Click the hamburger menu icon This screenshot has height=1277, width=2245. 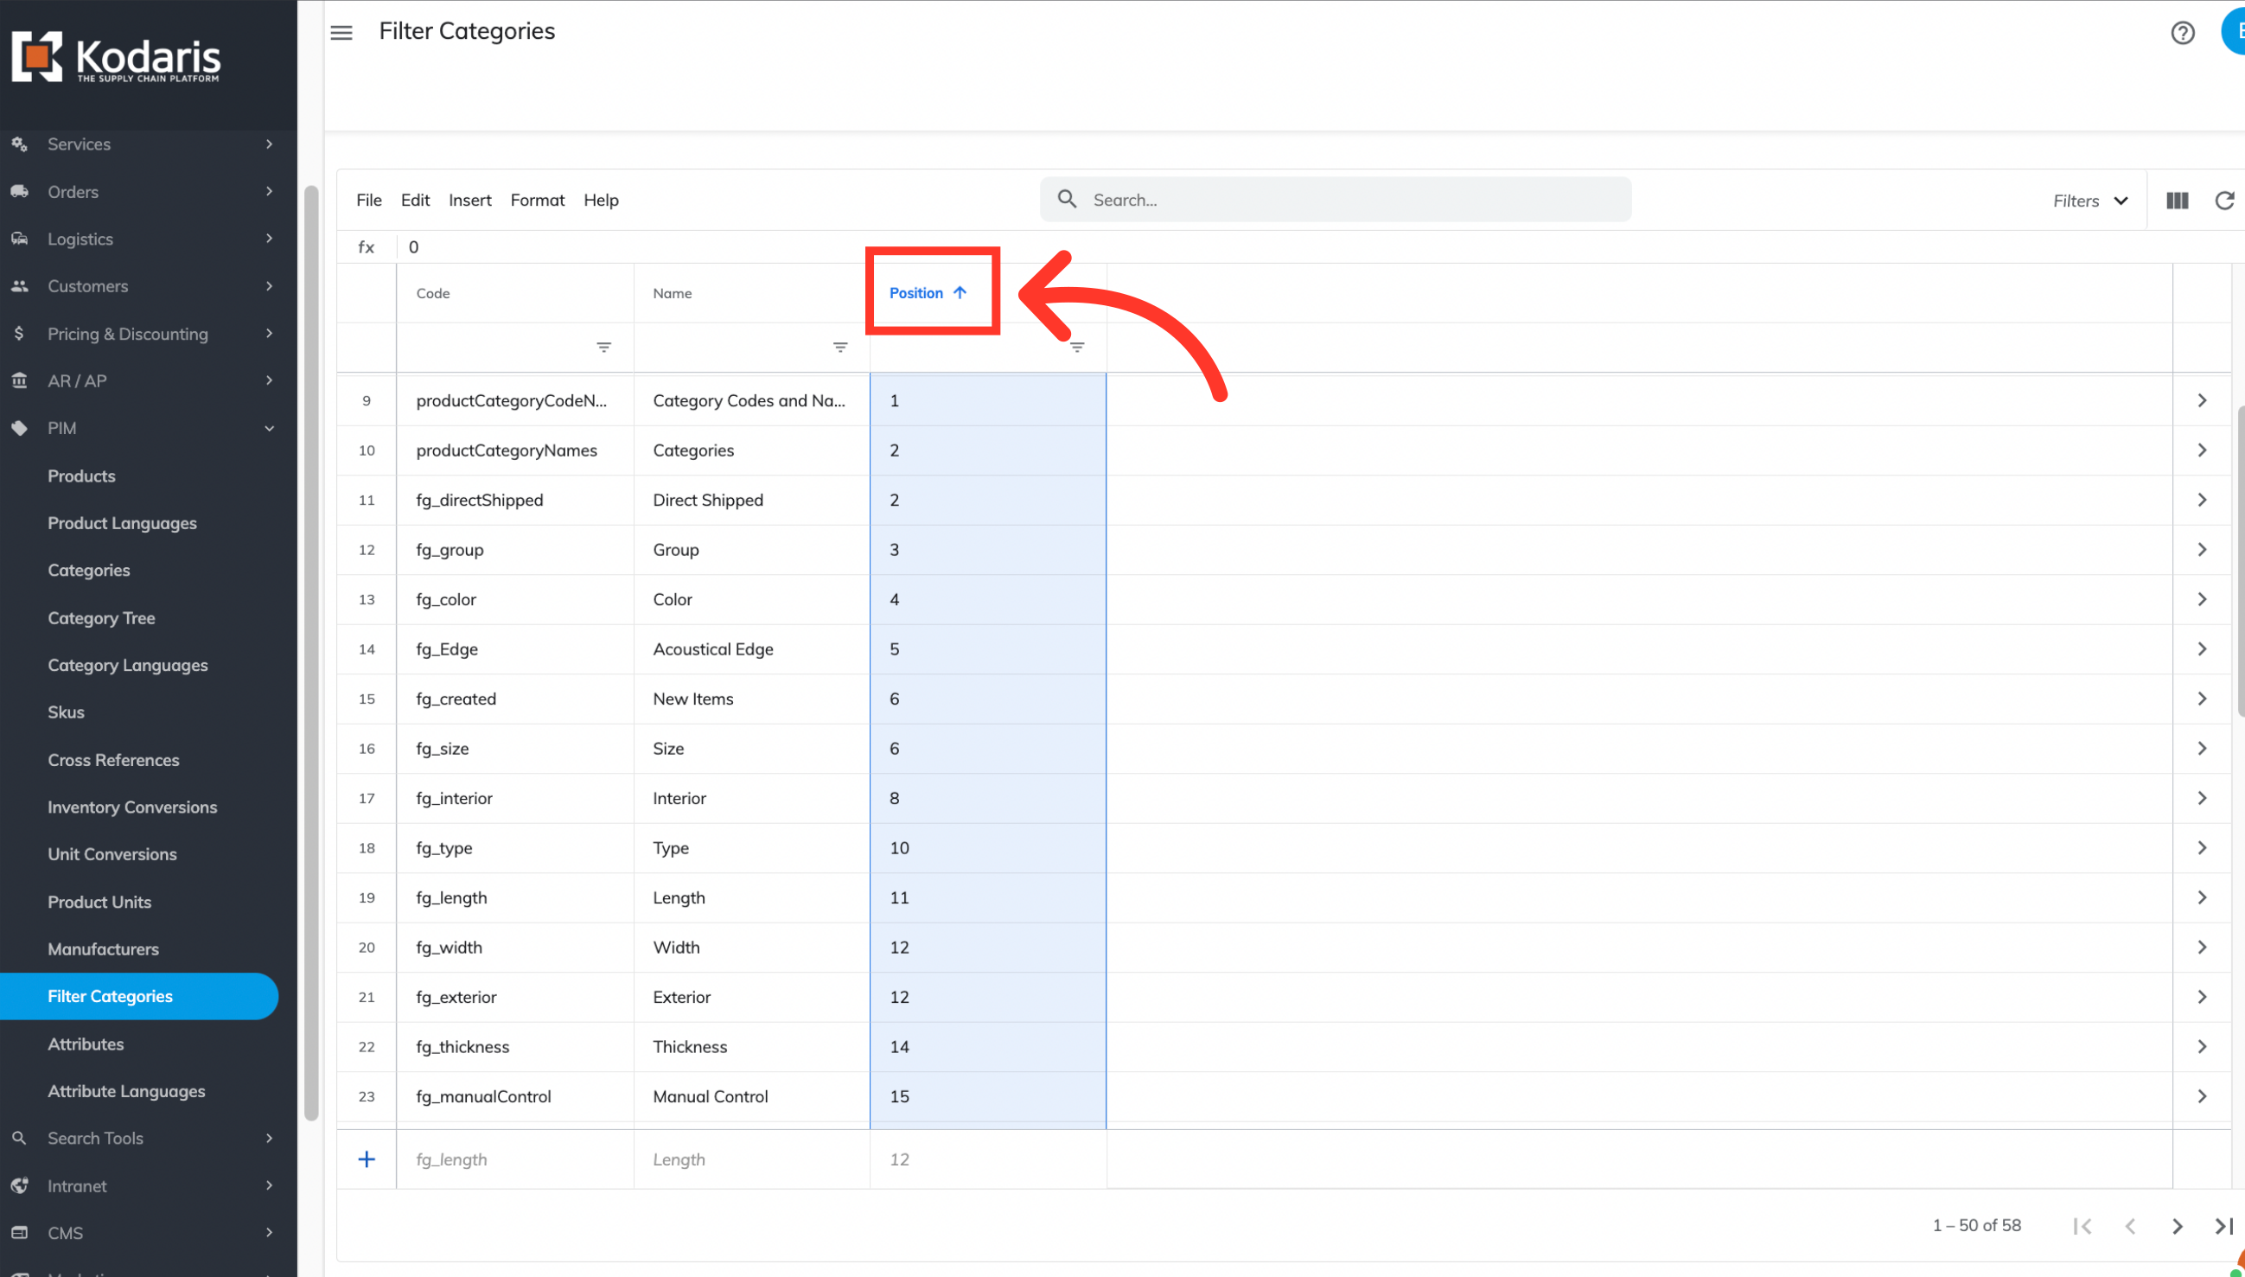click(x=341, y=33)
